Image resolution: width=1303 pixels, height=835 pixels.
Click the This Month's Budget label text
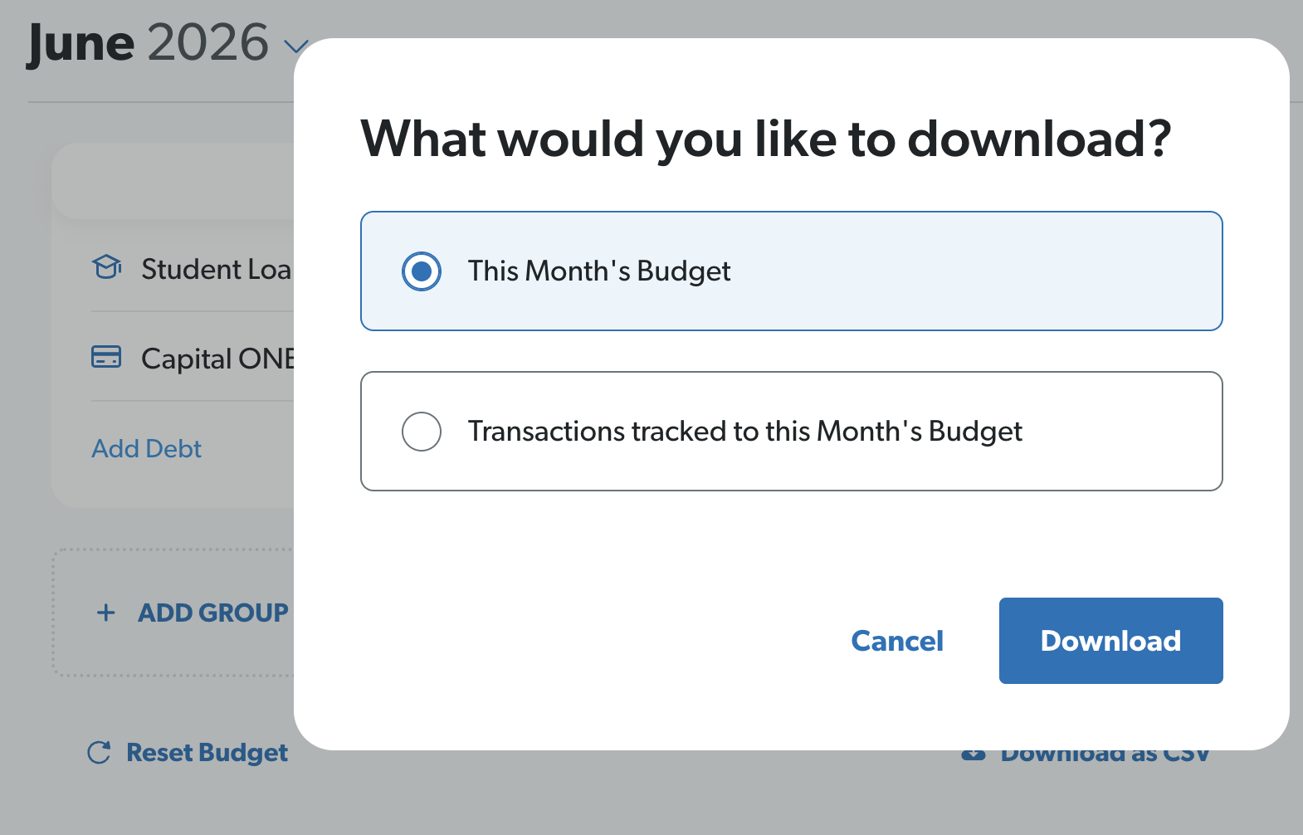pyautogui.click(x=599, y=271)
